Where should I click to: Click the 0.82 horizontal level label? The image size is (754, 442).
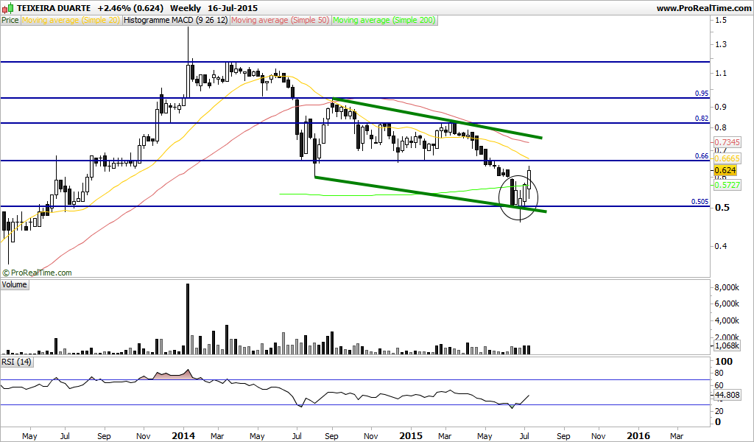tap(702, 119)
